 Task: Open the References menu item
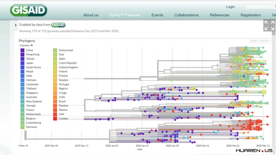[219, 15]
